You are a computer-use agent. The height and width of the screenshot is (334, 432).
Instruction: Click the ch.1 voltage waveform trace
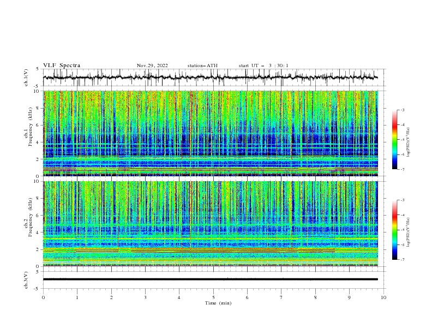[x=210, y=77]
